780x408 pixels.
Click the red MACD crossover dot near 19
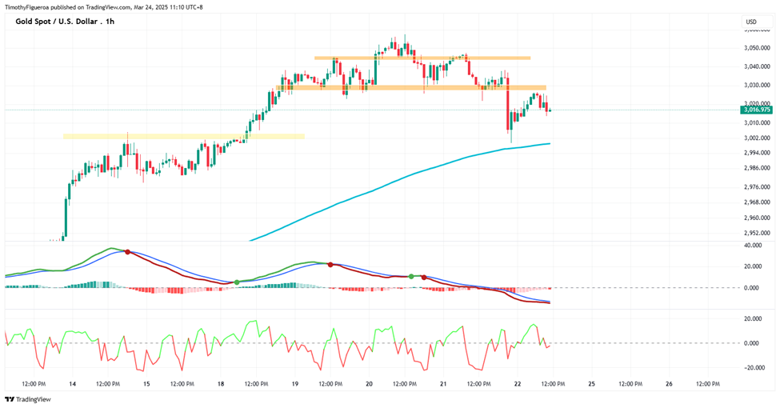click(330, 265)
